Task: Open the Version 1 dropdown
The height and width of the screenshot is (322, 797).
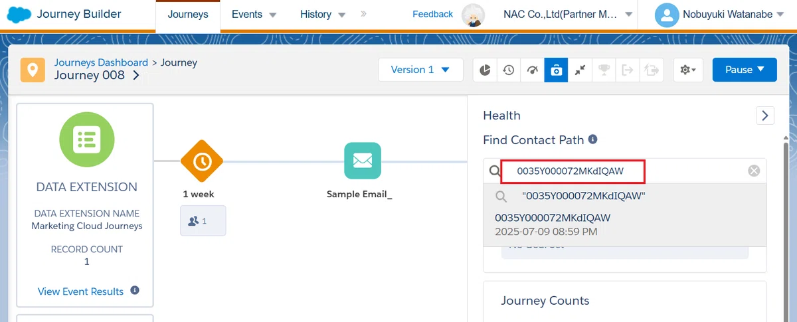Action: 420,70
